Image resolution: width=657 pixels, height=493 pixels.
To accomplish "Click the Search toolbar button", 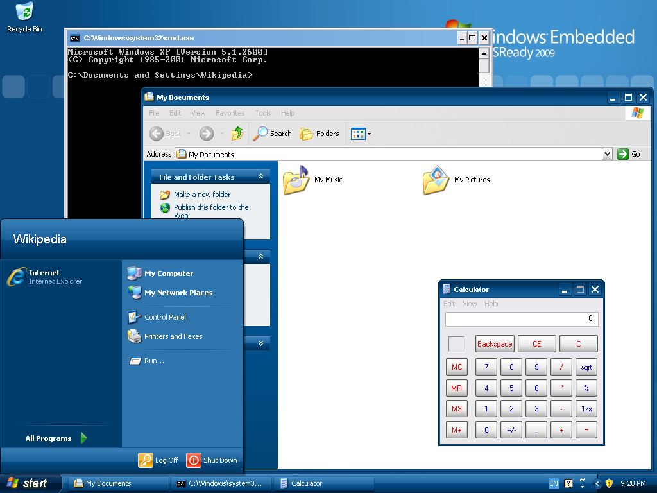I will coord(272,134).
